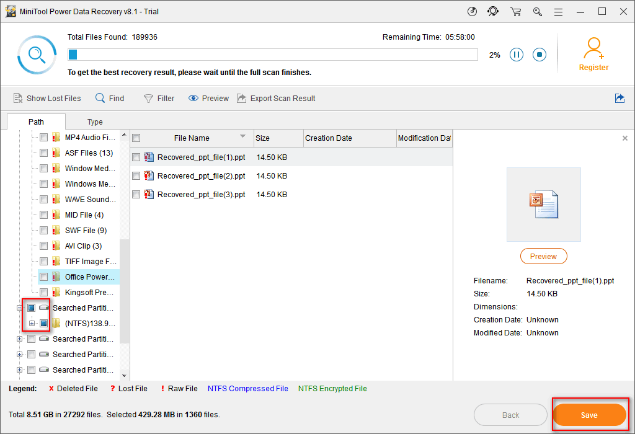Switch to the Type tab

click(95, 122)
